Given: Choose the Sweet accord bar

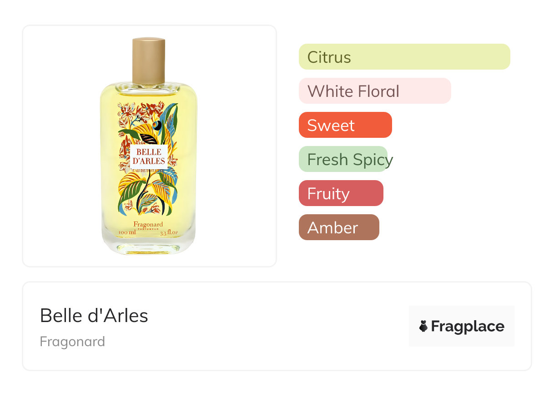Looking at the screenshot, I should [x=345, y=125].
